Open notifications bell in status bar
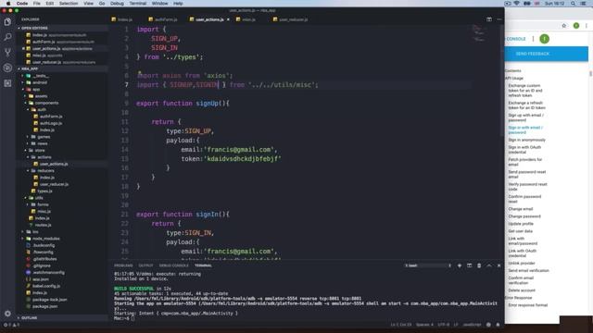The image size is (593, 333). click(498, 325)
